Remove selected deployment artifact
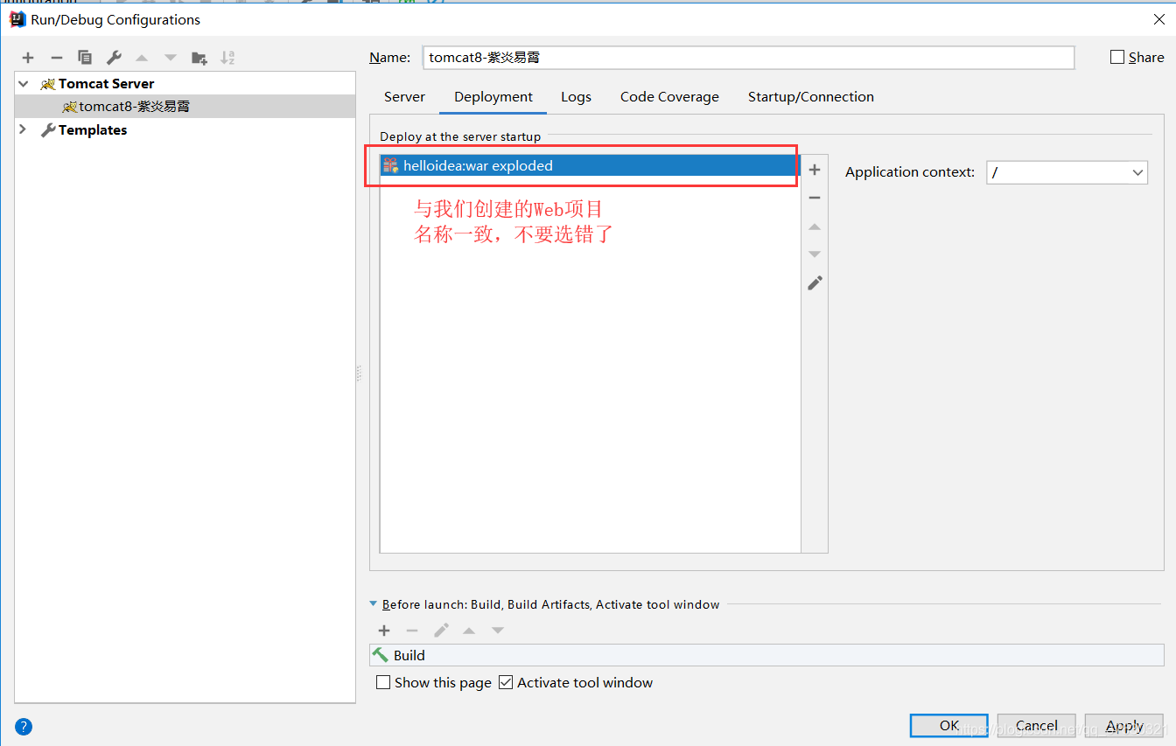Viewport: 1176px width, 746px height. (x=815, y=198)
